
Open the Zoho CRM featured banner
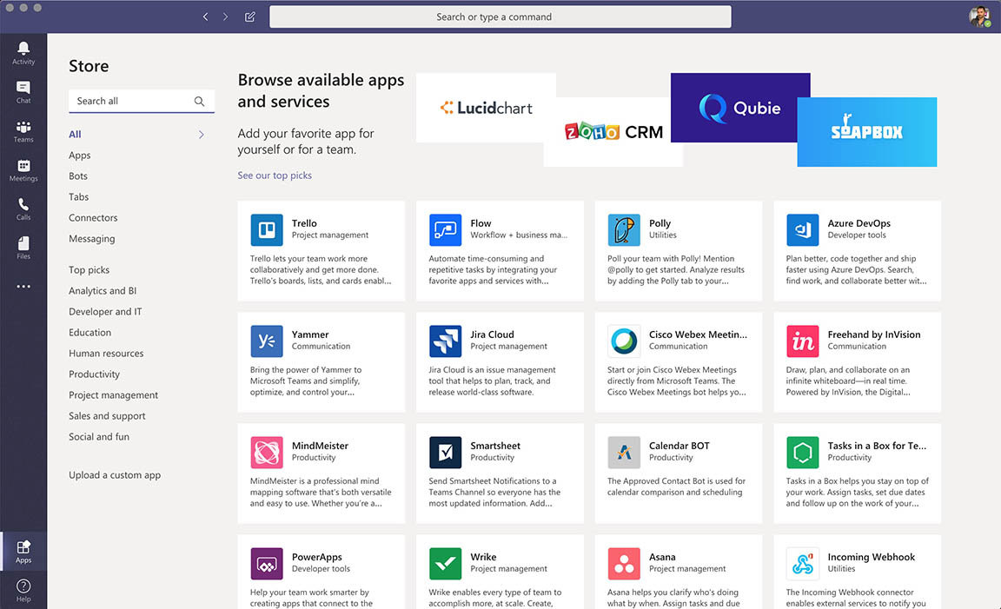[x=613, y=131]
